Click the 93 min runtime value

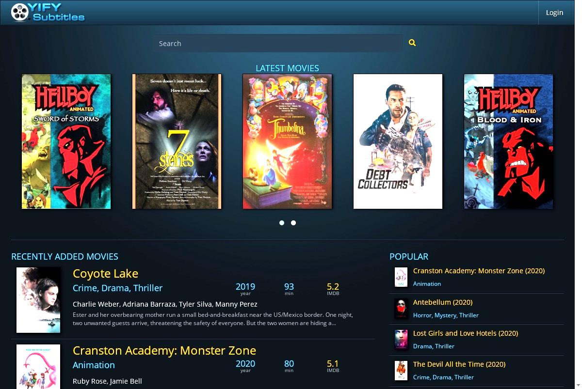tap(289, 286)
